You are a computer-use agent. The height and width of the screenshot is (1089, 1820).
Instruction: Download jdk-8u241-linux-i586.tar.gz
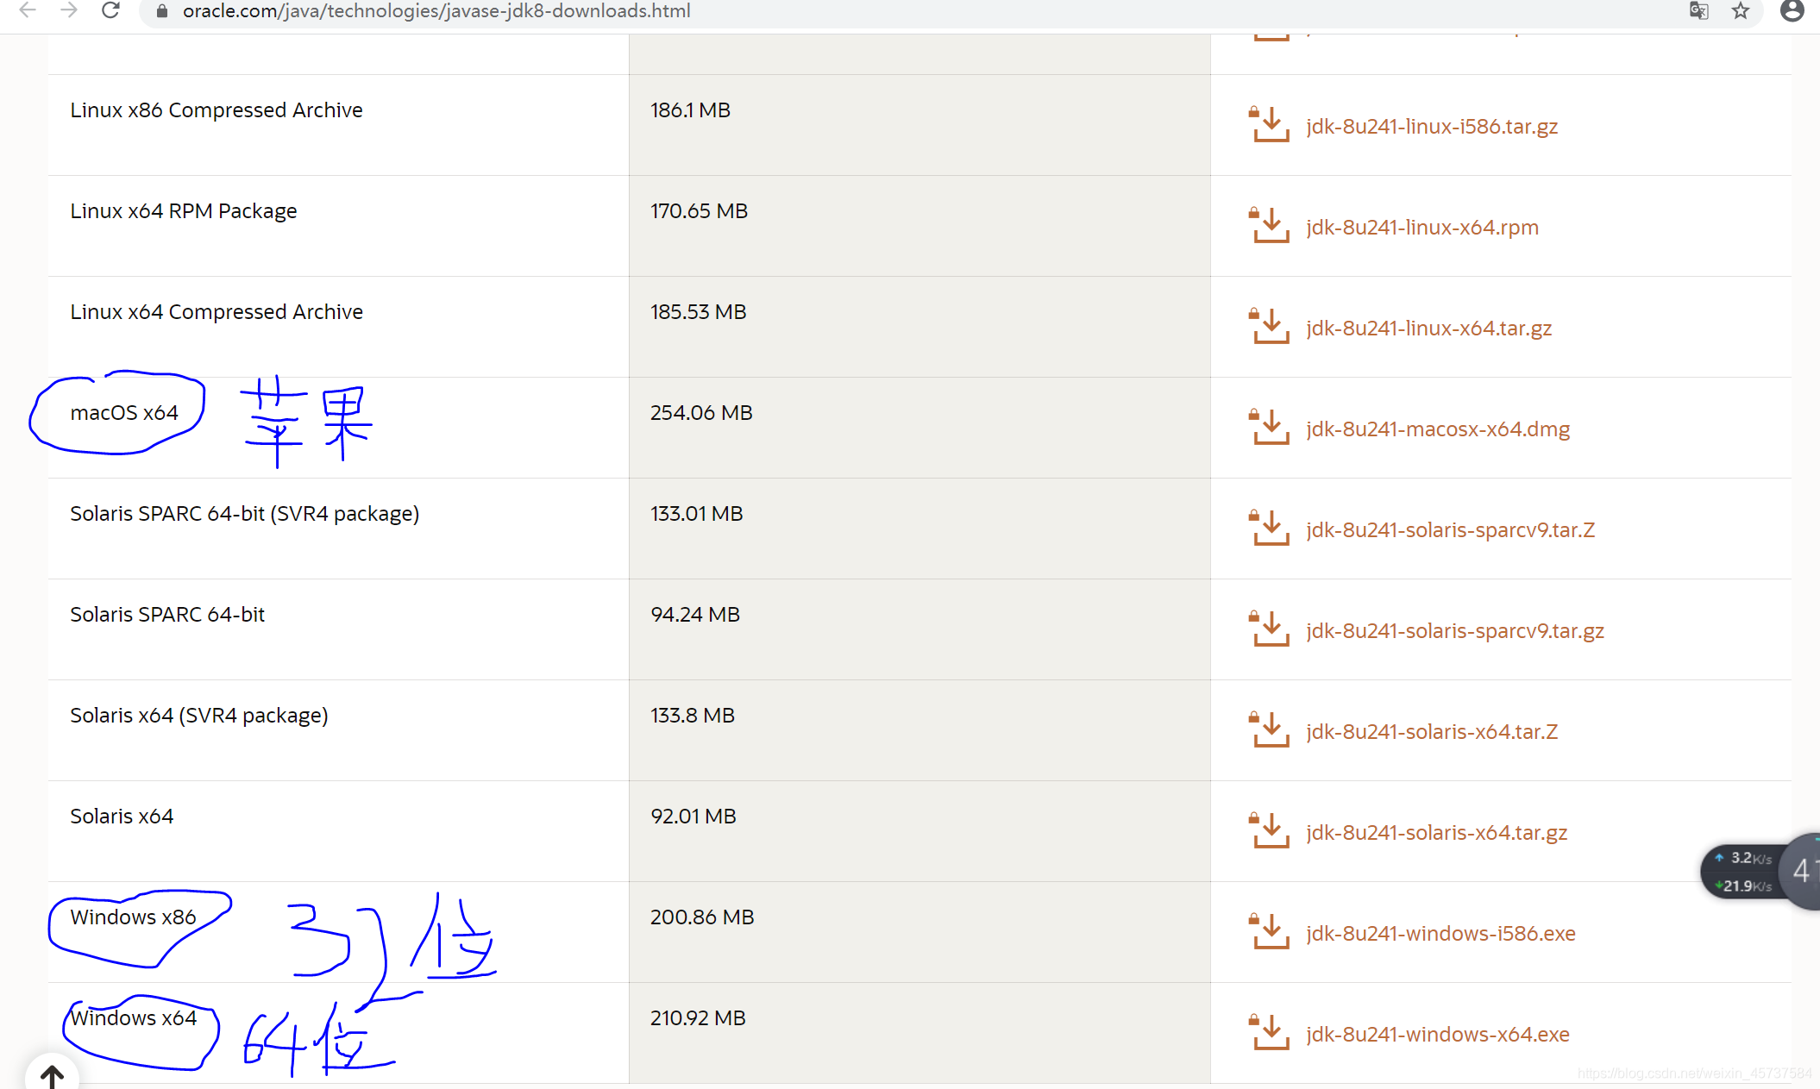point(1432,127)
